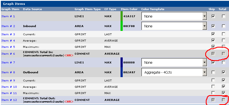Click the Data Source column header
The width and height of the screenshot is (229, 105).
[x=33, y=9]
